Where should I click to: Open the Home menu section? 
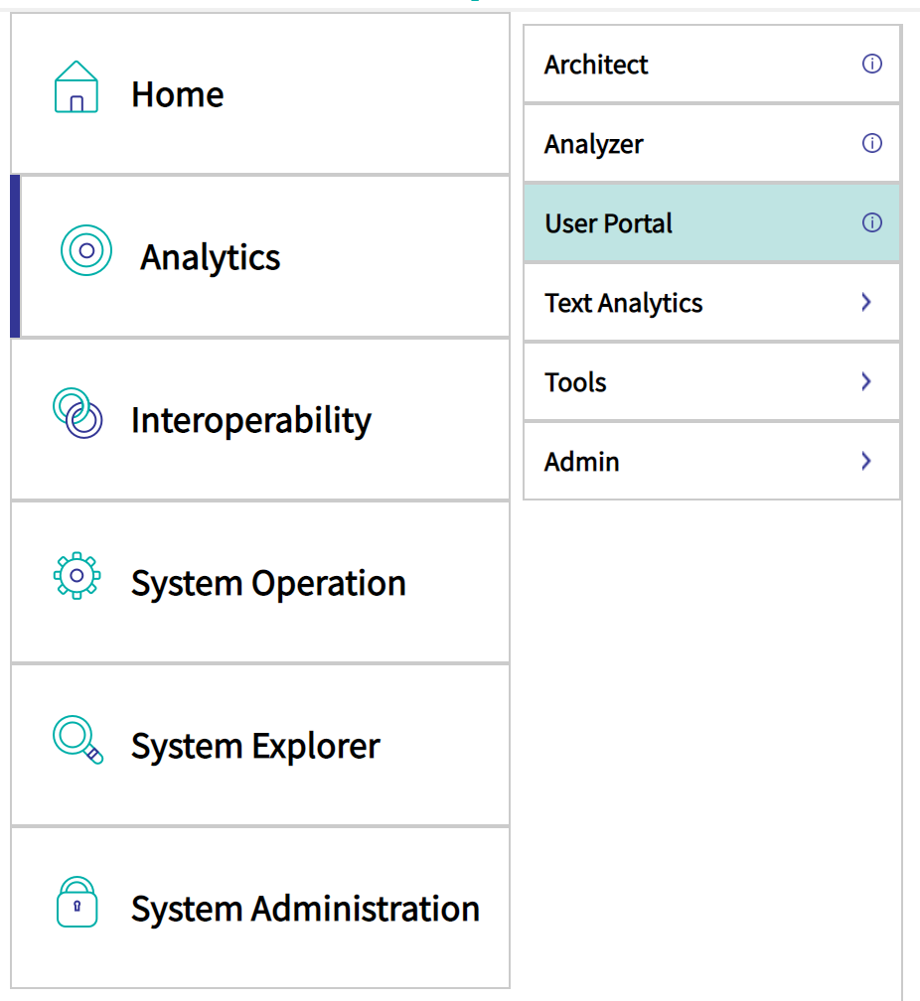click(260, 93)
